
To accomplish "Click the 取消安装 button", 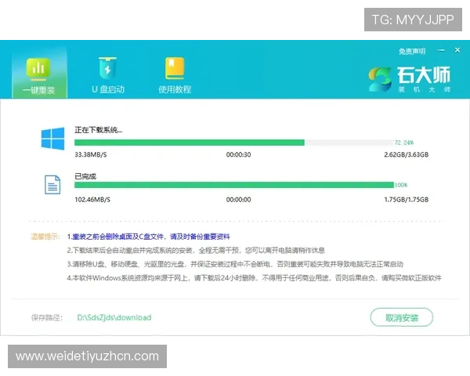I will pyautogui.click(x=402, y=317).
